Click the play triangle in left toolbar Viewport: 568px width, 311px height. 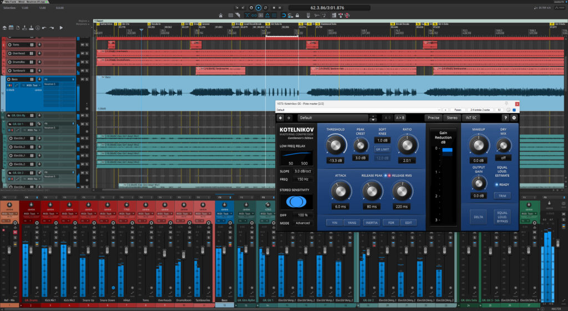coord(61,28)
